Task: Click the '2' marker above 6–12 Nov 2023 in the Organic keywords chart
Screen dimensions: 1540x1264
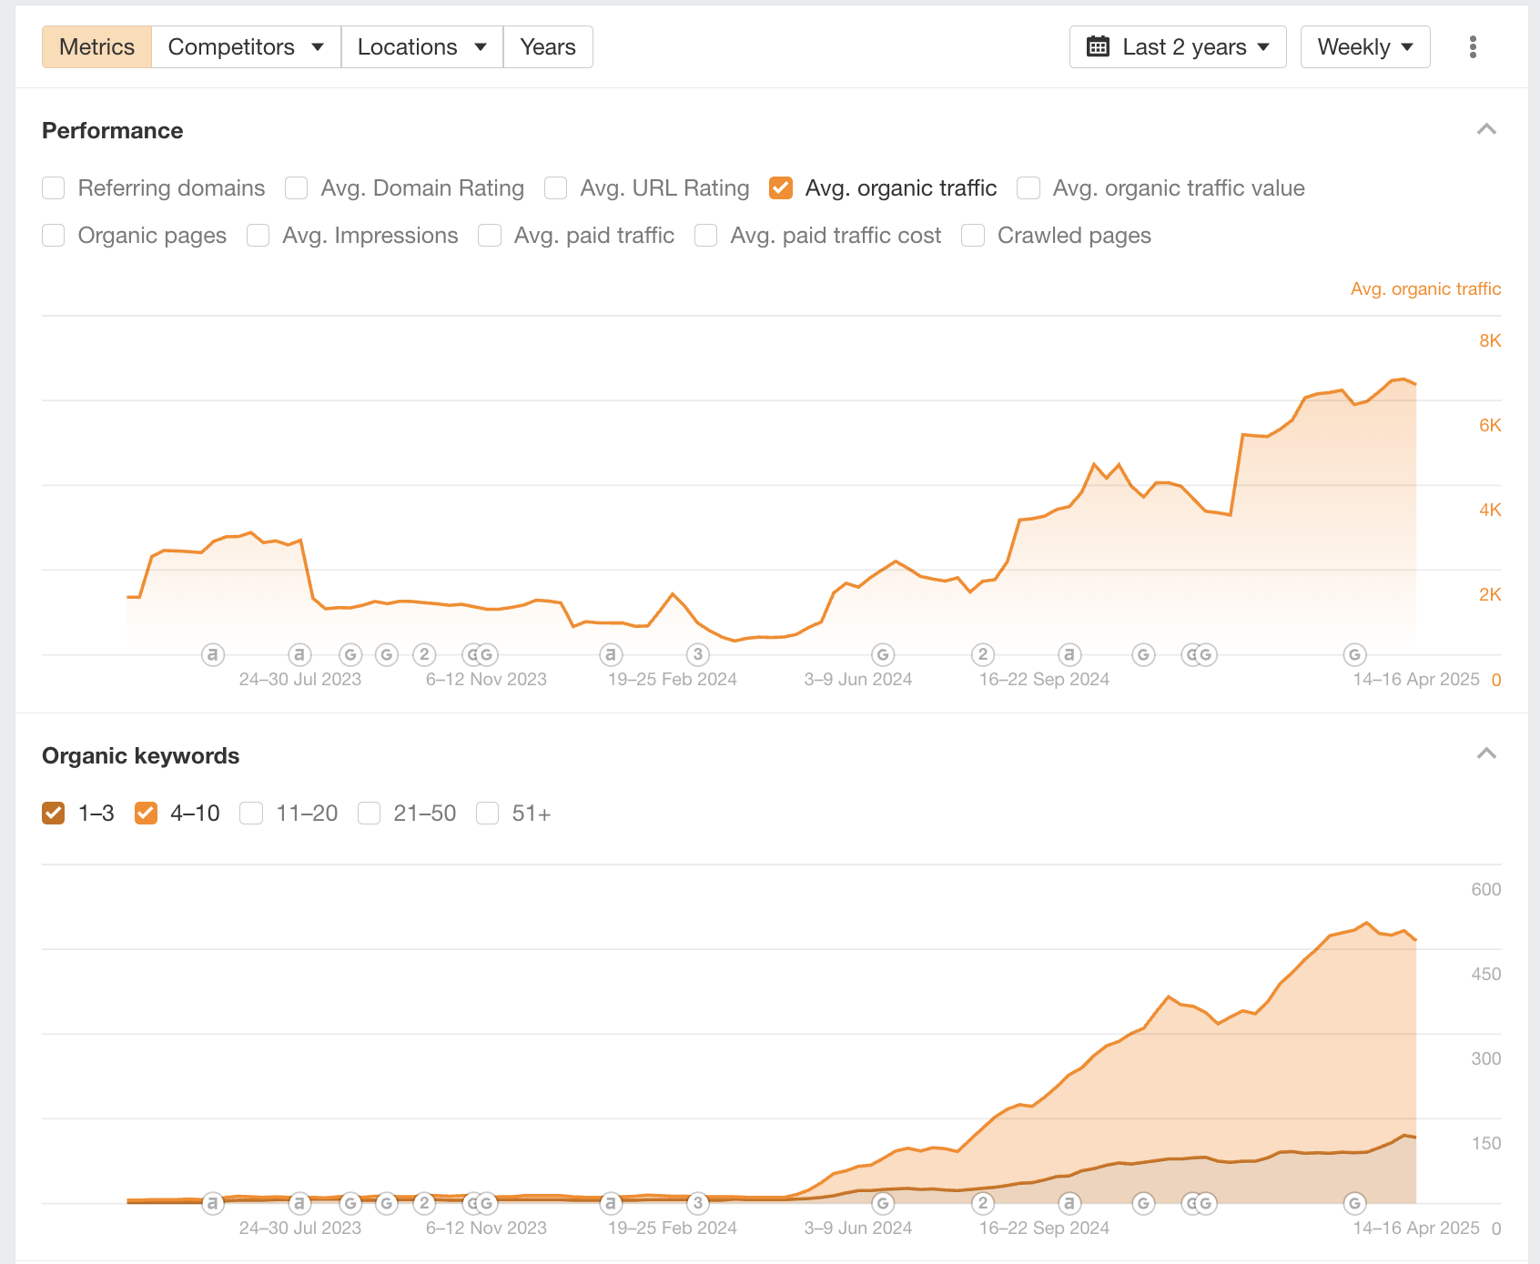Action: pos(424,1203)
